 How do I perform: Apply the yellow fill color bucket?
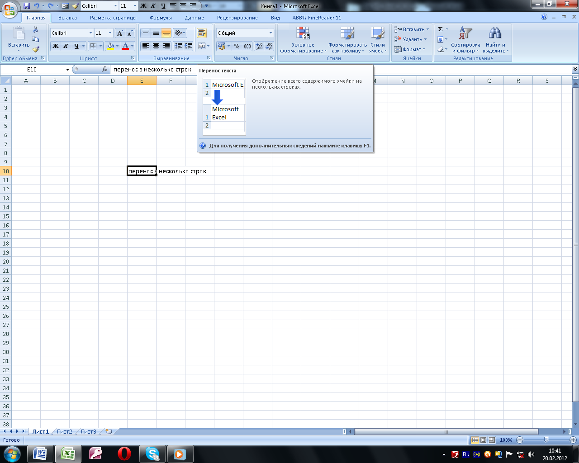click(110, 46)
